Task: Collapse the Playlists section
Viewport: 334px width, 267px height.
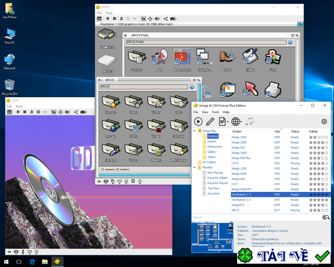Action: 193,167
